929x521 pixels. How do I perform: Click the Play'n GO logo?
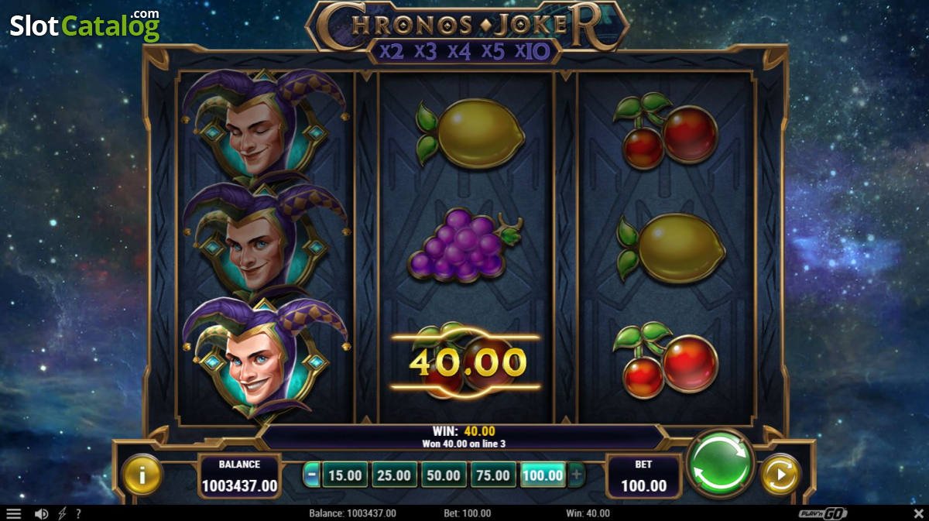[823, 513]
